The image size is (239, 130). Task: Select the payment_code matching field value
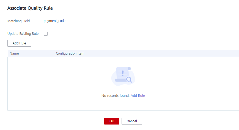54,21
